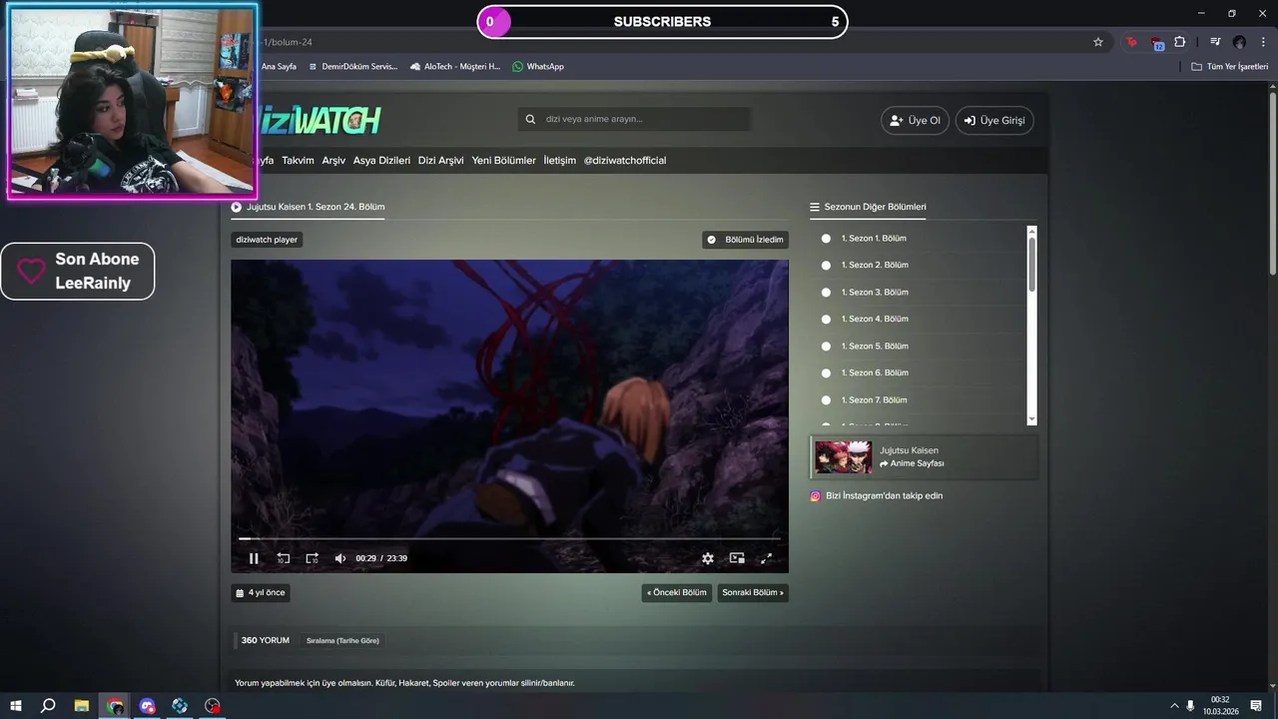Viewport: 1278px width, 719px height.
Task: Mute the video player volume
Action: [339, 558]
